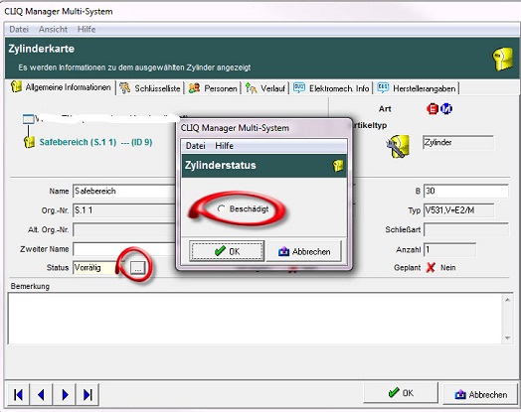Click into the Zweiter Name field
The width and height of the screenshot is (521, 412).
(x=124, y=249)
